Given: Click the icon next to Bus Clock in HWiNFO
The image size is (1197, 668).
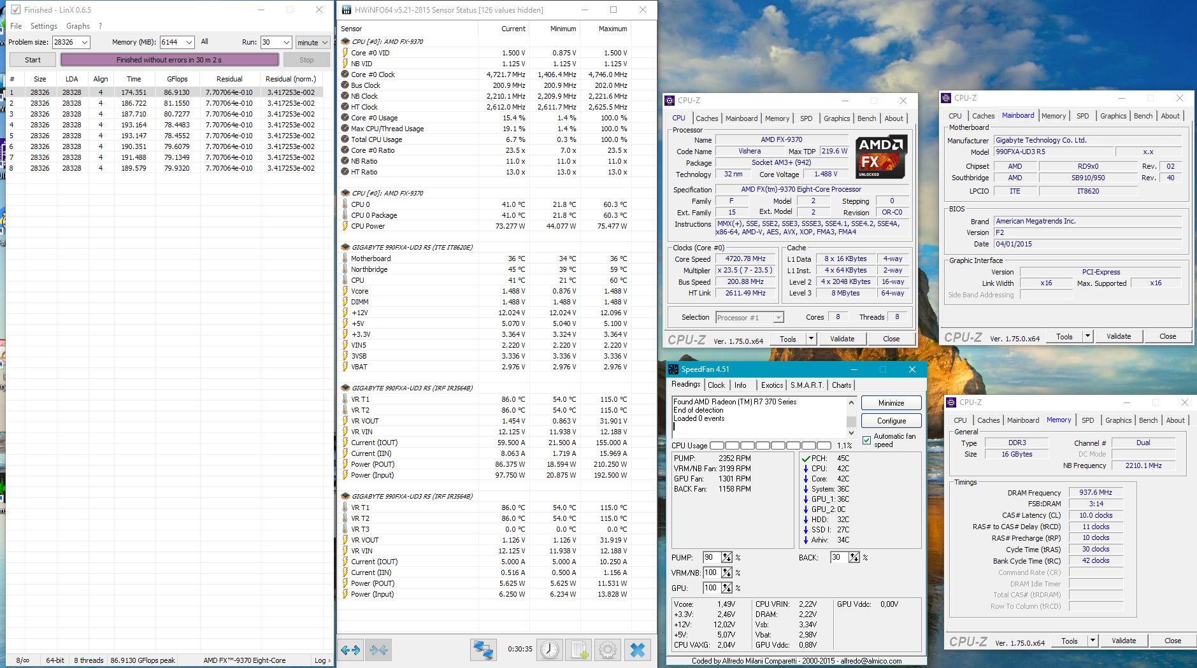Looking at the screenshot, I should point(345,85).
